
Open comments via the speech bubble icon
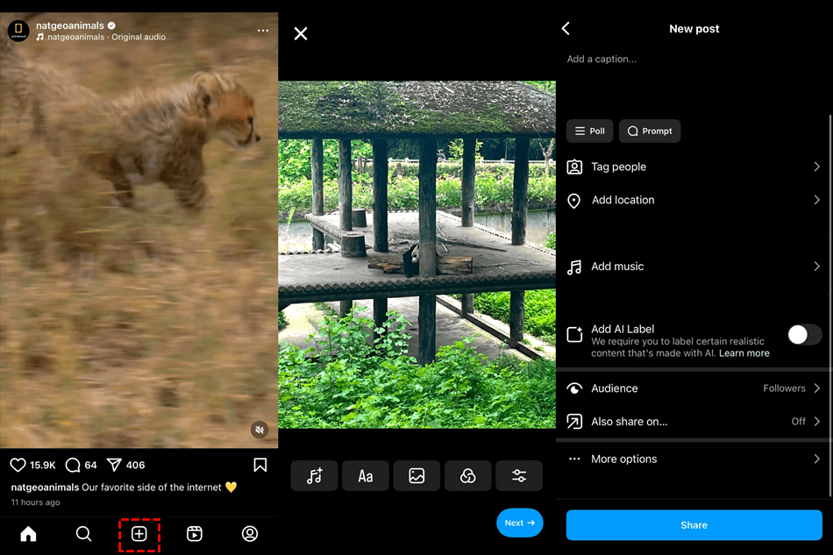tap(73, 466)
